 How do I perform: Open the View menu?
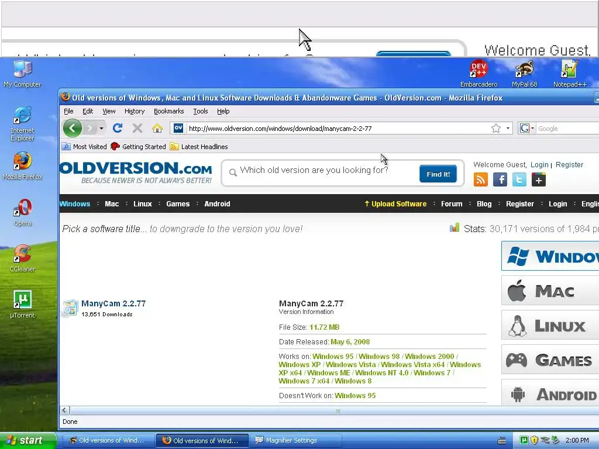tap(109, 111)
